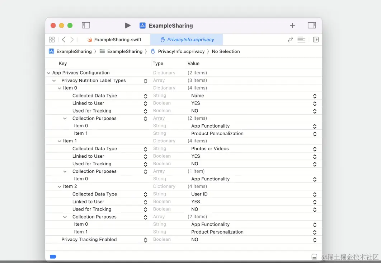Open popup for Item 0 Product Personalization
Screen dimensions: 381x263
tap(315, 134)
